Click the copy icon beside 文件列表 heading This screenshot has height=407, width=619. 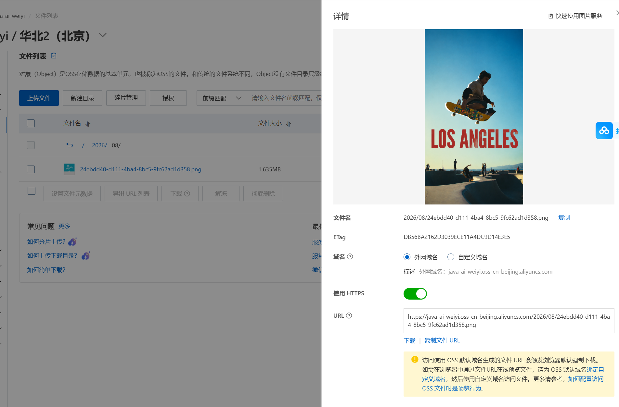point(54,56)
